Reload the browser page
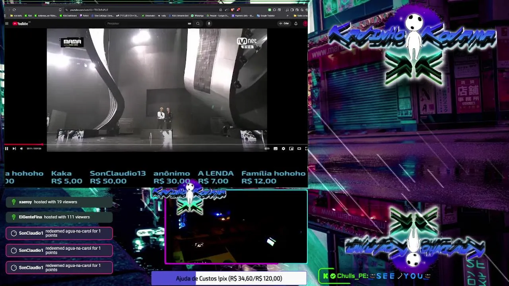Image resolution: width=509 pixels, height=286 pixels. 14,10
